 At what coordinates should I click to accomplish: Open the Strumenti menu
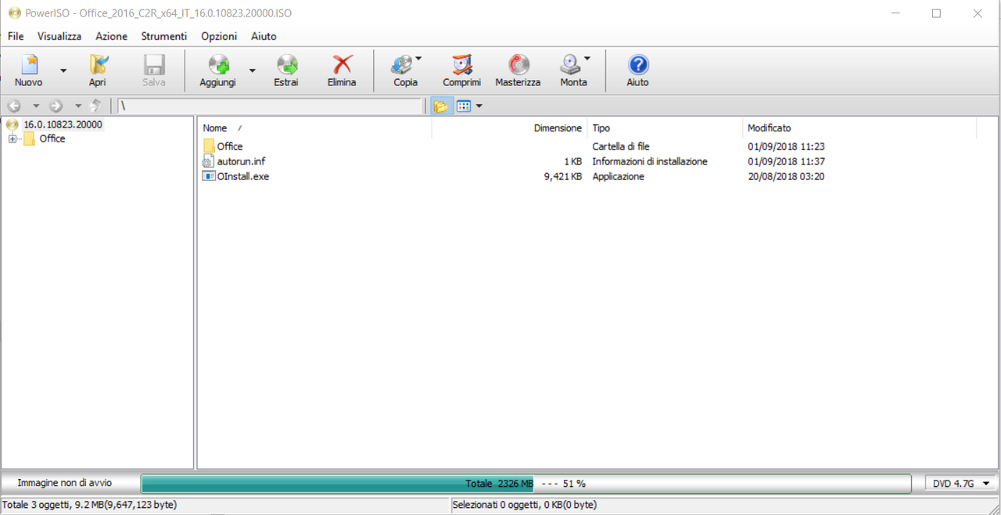pos(164,36)
